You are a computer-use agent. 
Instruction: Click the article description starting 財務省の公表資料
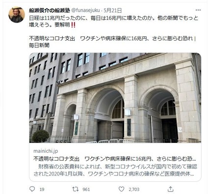click(x=115, y=170)
